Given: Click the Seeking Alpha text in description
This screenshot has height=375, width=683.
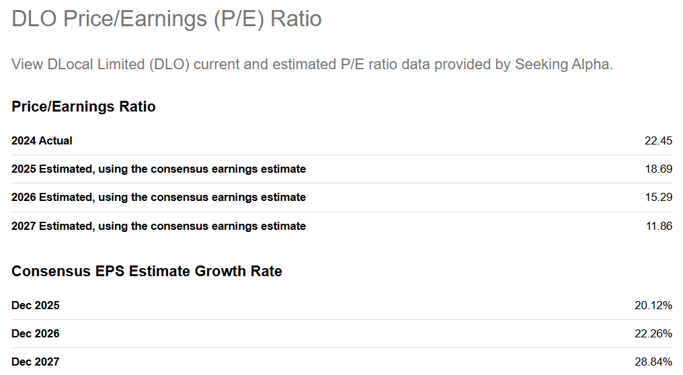Looking at the screenshot, I should tap(562, 65).
